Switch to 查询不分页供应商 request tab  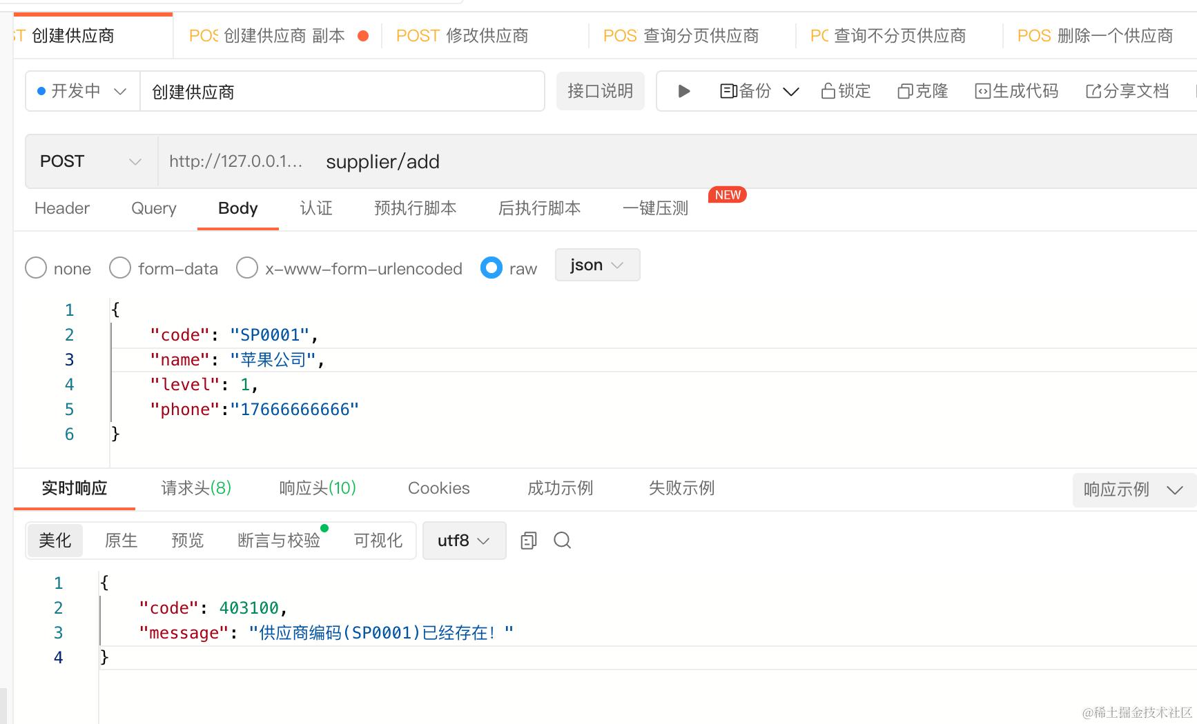pyautogui.click(x=898, y=36)
